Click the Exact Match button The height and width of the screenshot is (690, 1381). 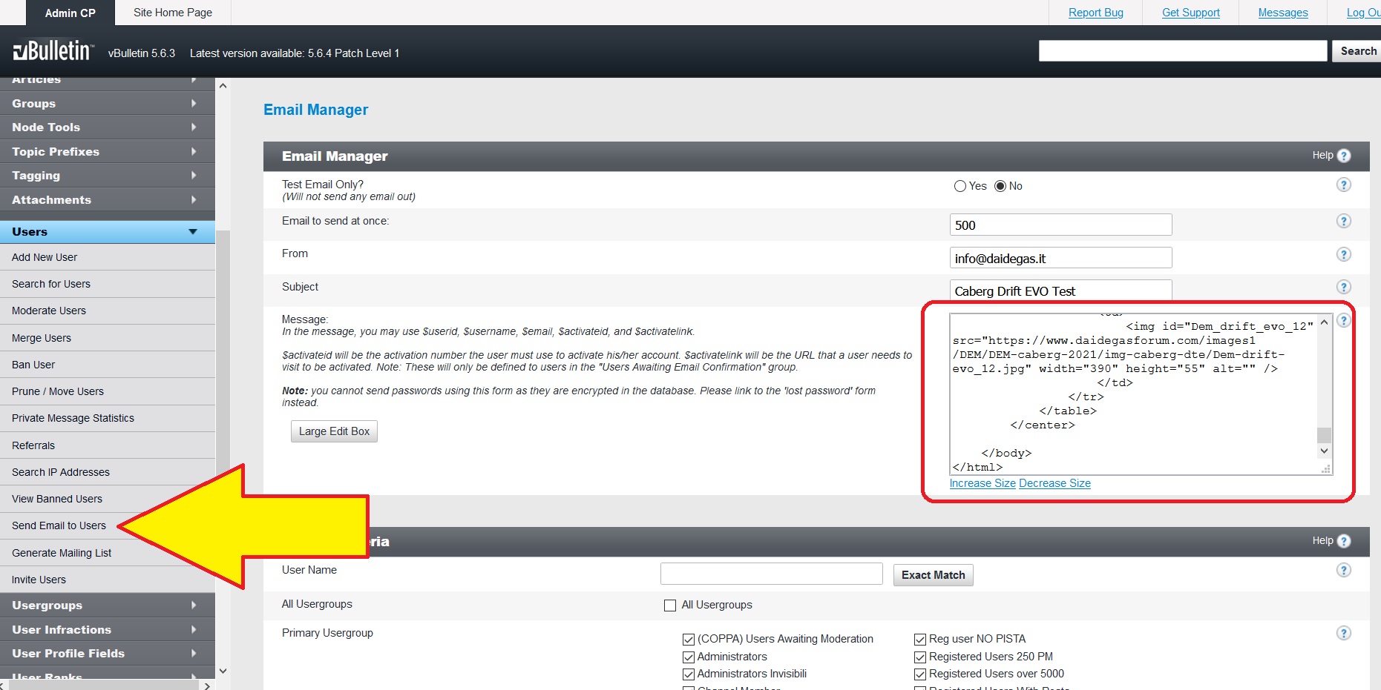(x=933, y=575)
